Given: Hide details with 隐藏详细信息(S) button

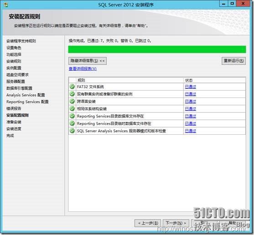Looking at the screenshot, I should click(88, 61).
